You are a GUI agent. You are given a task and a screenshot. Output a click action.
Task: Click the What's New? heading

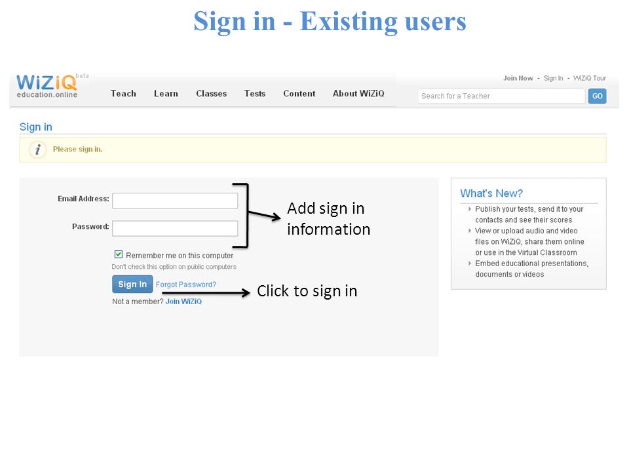coord(491,193)
